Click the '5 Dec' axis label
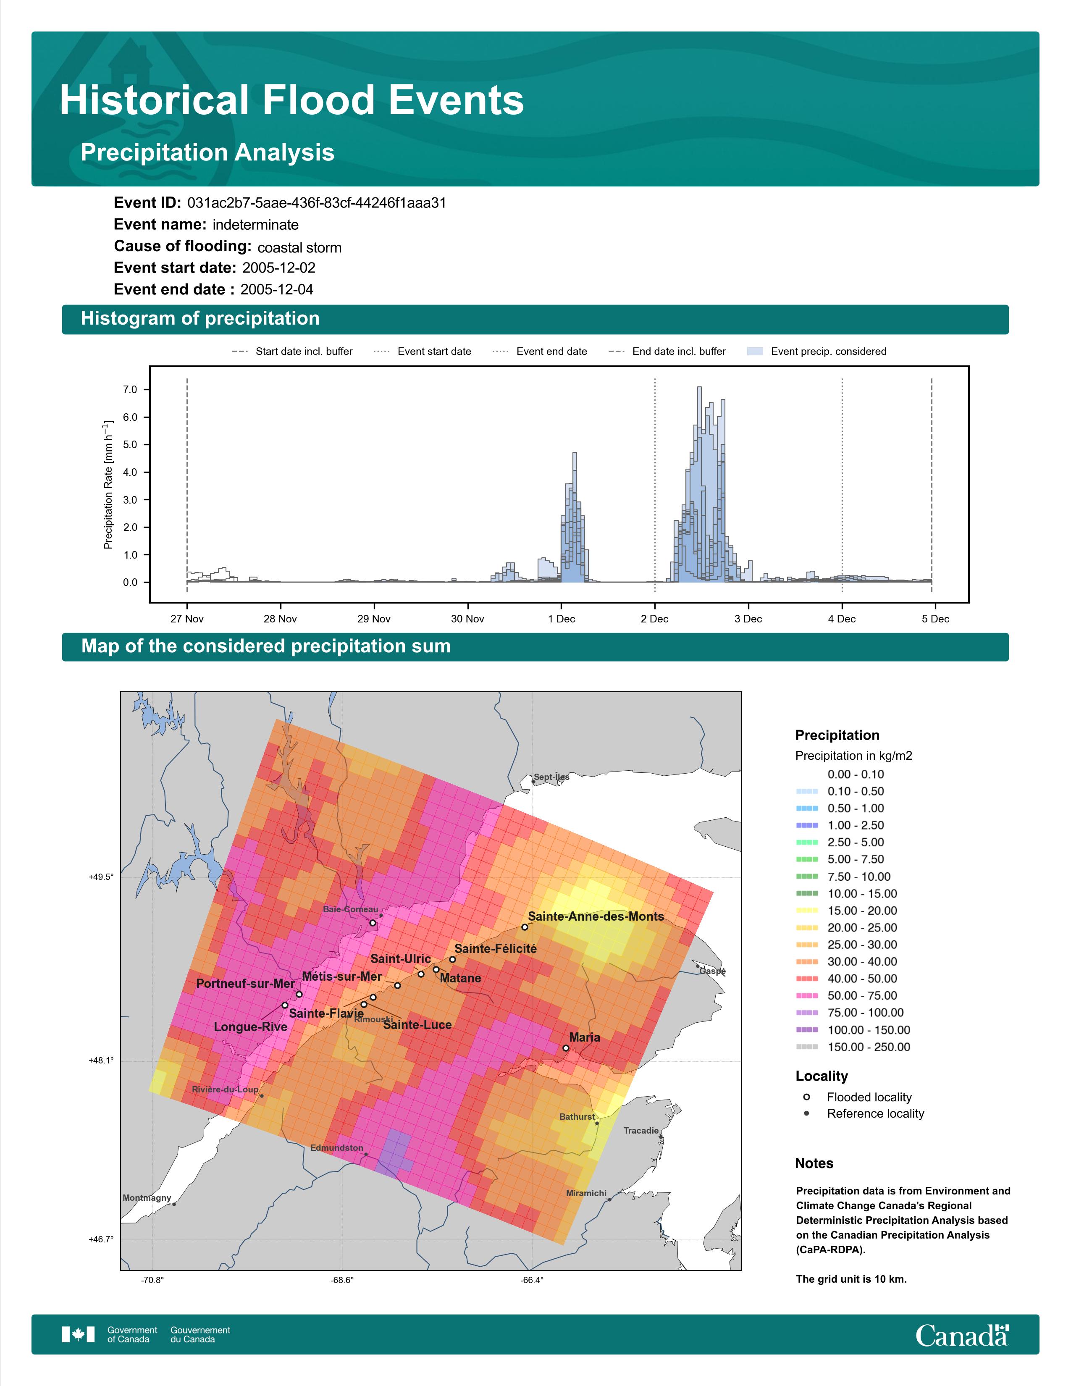This screenshot has width=1071, height=1386. point(936,619)
